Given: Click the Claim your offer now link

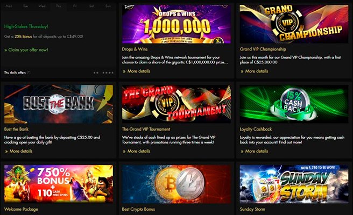Looking at the screenshot, I should pyautogui.click(x=26, y=50).
